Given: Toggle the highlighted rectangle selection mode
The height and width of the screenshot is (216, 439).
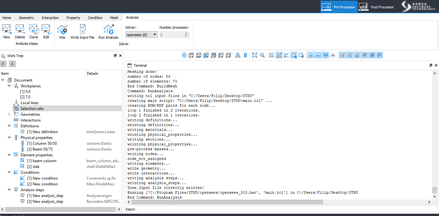Looking at the screenshot, I should 294,55.
